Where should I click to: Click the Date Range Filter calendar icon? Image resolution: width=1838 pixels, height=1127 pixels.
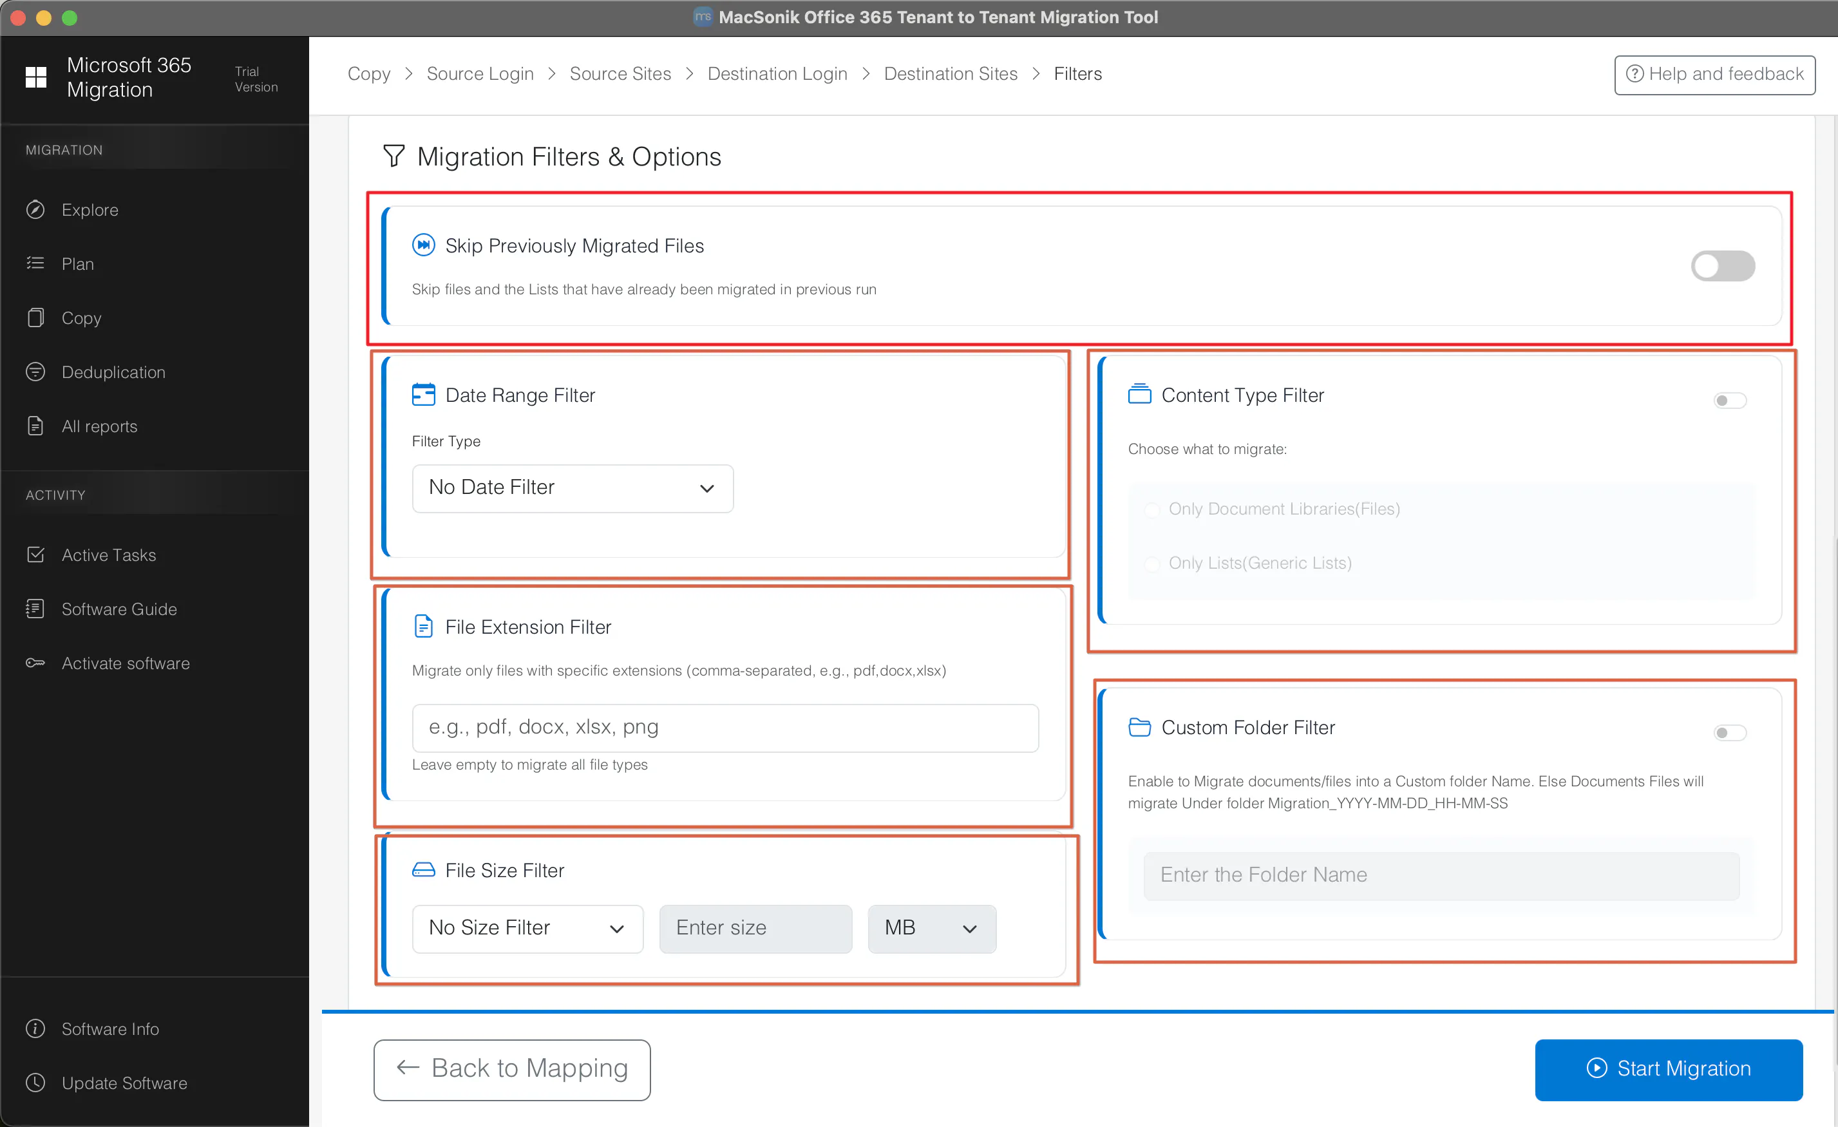(x=424, y=394)
